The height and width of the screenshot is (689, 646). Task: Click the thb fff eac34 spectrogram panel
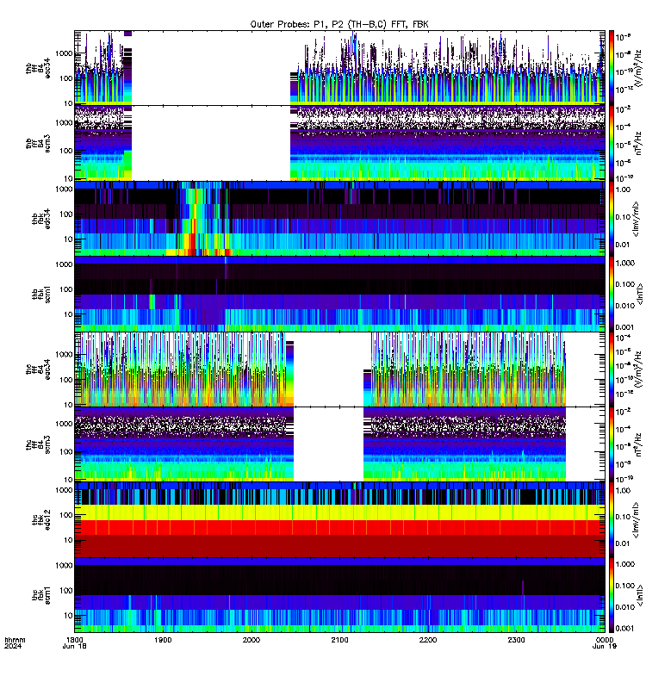(339, 68)
